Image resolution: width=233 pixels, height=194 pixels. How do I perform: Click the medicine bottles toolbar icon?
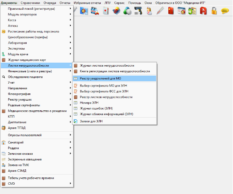(95, 11)
